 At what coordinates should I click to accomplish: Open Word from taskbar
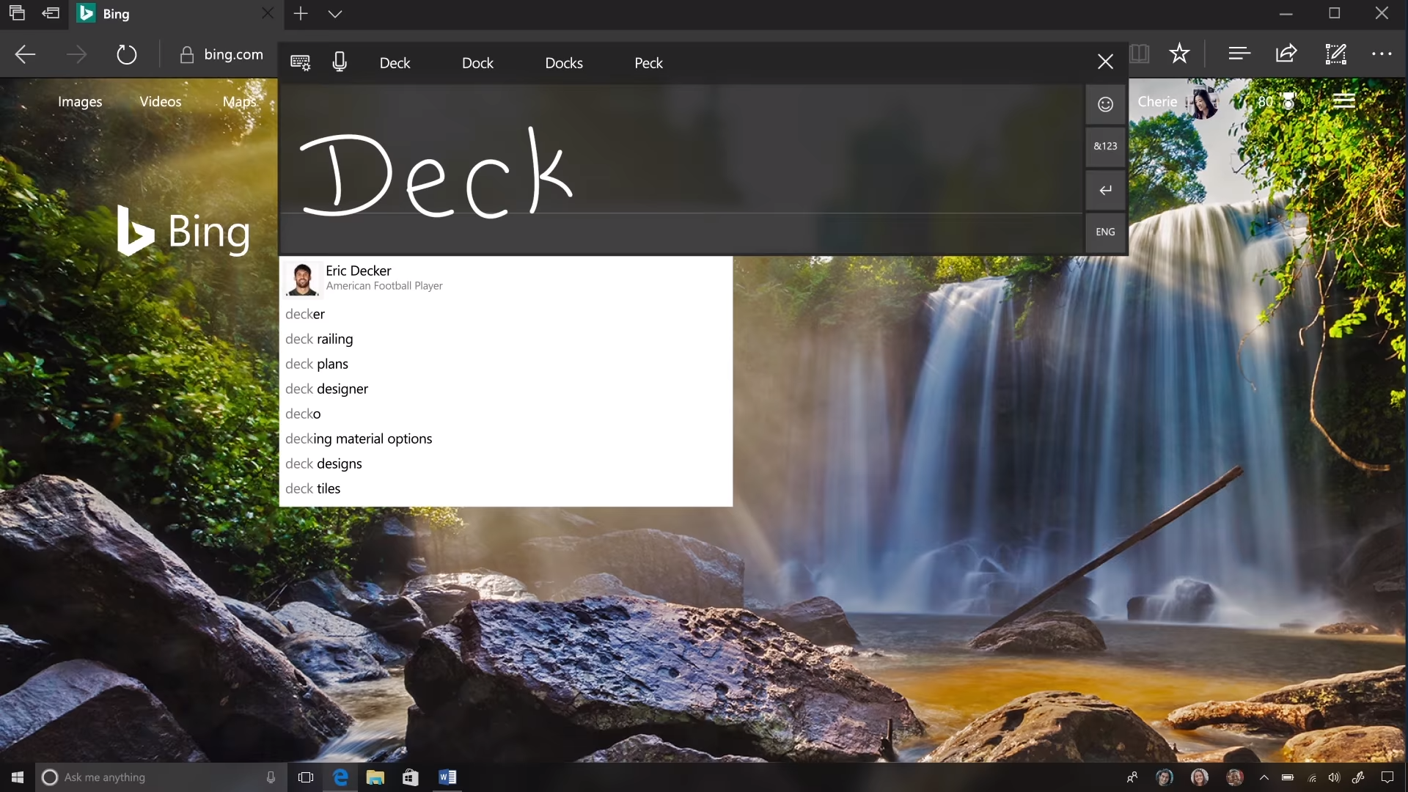point(447,777)
